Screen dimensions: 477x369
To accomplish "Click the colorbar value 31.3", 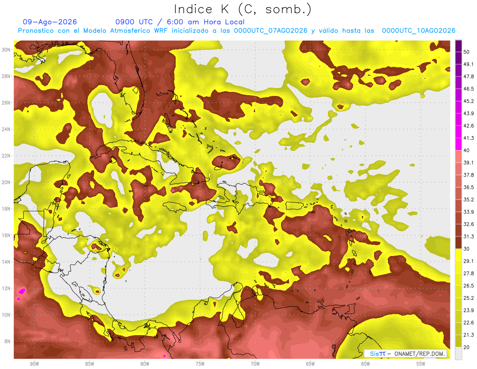I will pos(469,236).
